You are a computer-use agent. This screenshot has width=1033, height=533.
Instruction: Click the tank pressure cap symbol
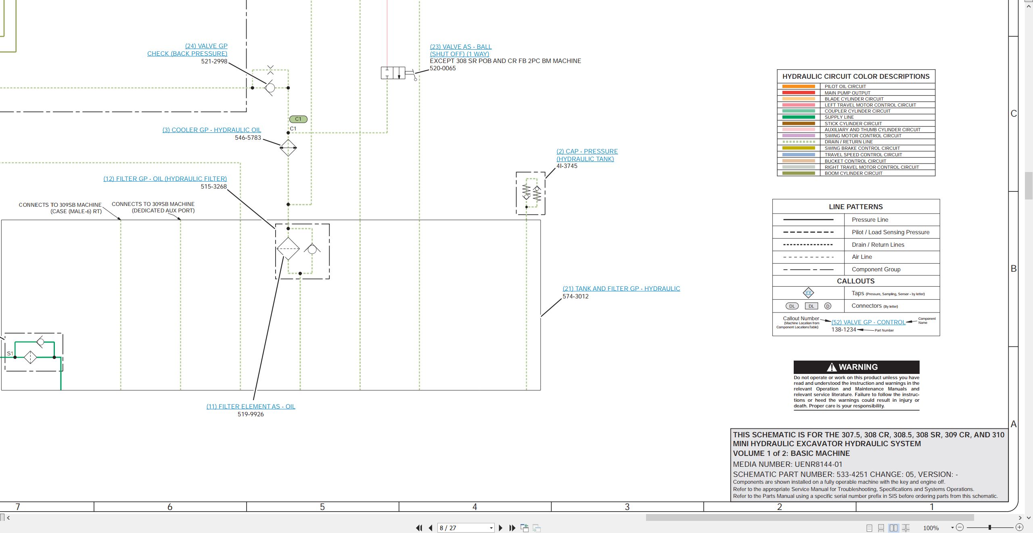tap(531, 193)
